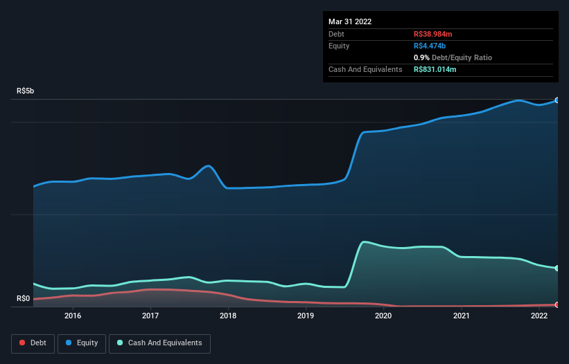Screen dimensions: 569x364
Task: Click the R$38.984m debt value
Action: (x=433, y=34)
